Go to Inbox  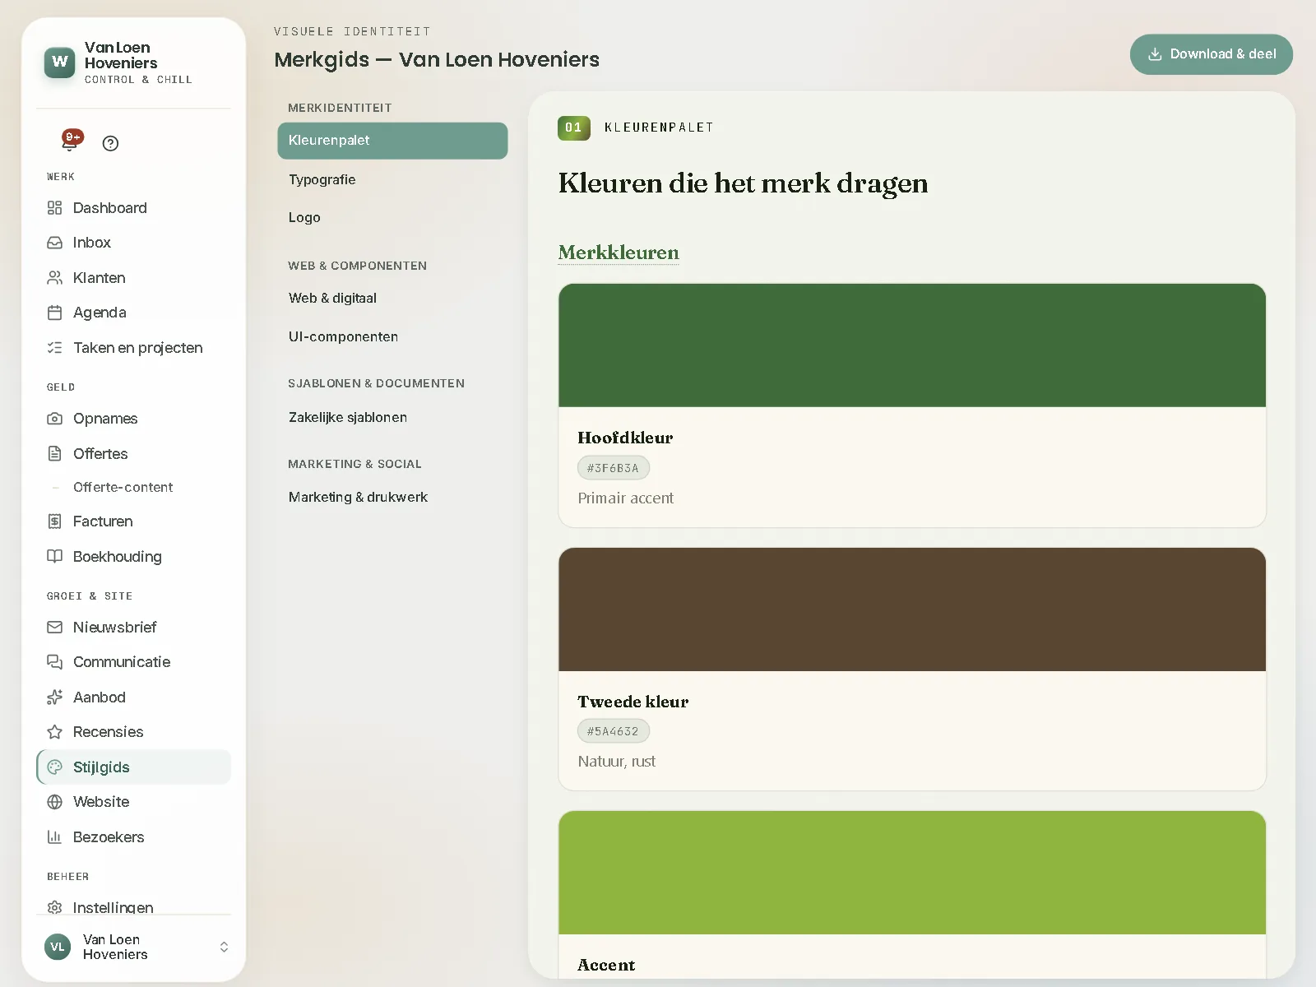pyautogui.click(x=134, y=243)
